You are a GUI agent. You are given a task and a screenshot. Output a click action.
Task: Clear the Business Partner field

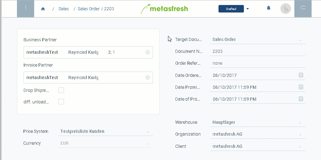point(148,52)
